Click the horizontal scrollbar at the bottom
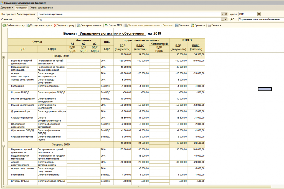This screenshot has width=284, height=189. 138,187
